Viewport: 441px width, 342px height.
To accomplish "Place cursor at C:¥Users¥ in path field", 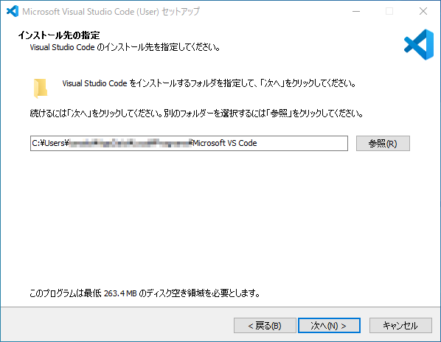I will coord(50,143).
